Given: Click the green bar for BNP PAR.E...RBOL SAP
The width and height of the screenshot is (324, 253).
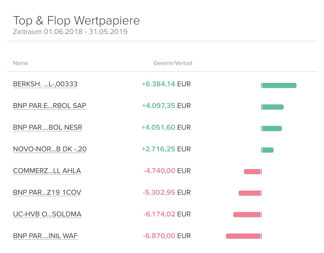Looking at the screenshot, I should click(x=273, y=107).
